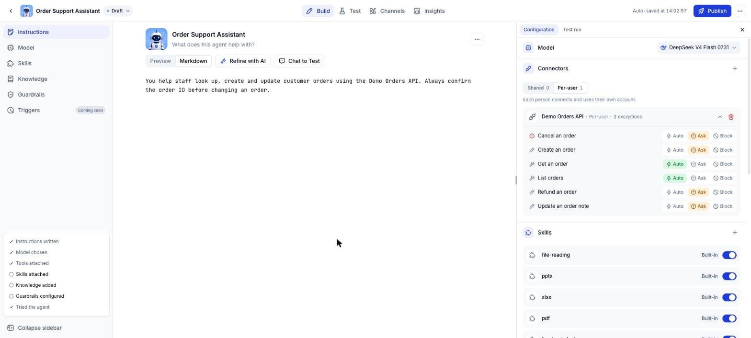Click the agent description field

click(214, 45)
